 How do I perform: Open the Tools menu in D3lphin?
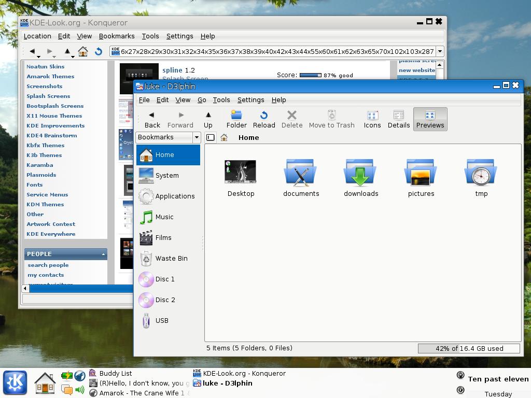pyautogui.click(x=221, y=100)
